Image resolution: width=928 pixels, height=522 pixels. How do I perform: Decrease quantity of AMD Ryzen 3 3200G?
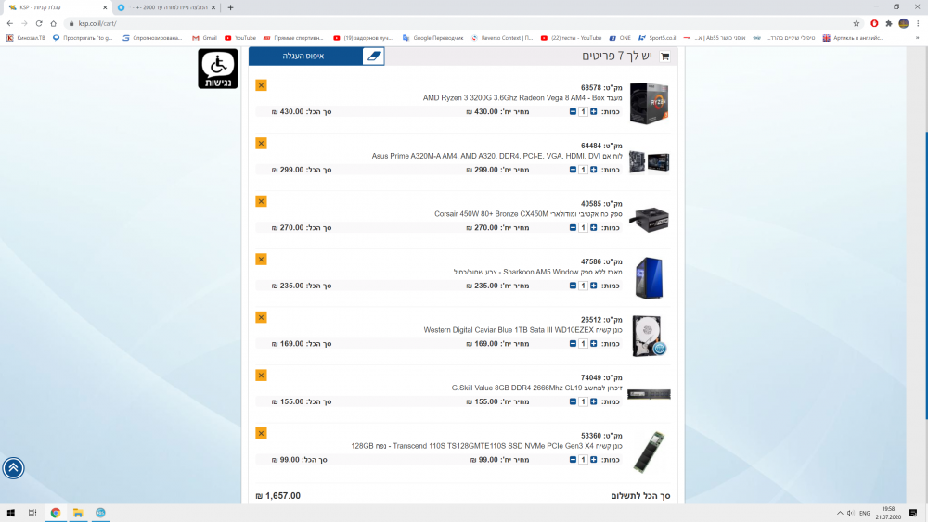[573, 111]
